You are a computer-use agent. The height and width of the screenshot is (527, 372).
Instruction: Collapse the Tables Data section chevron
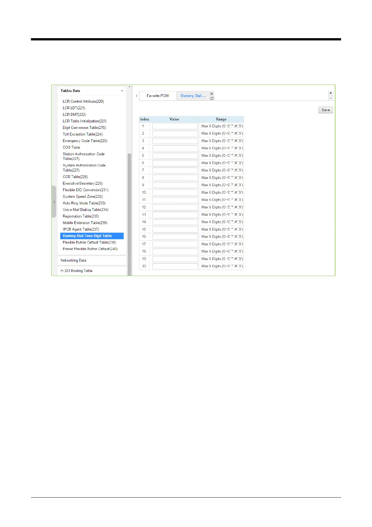click(x=122, y=91)
